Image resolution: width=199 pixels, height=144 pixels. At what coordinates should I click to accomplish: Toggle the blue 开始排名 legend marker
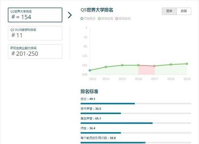point(82,19)
